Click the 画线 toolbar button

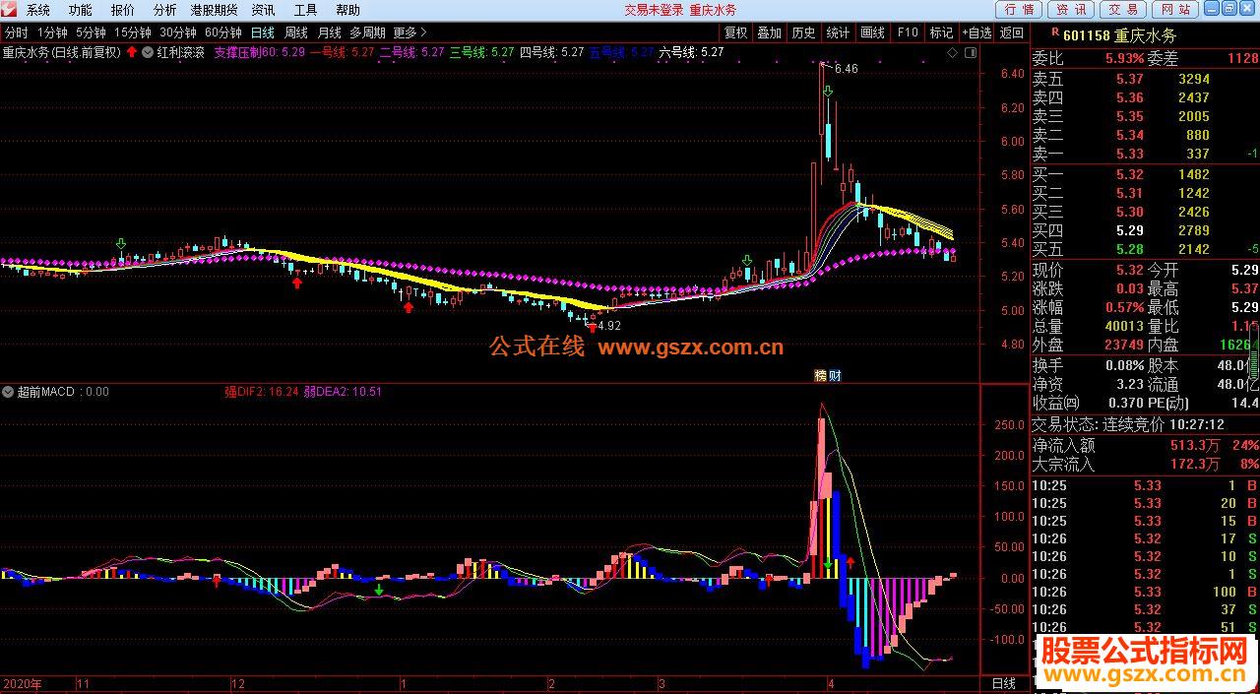(x=872, y=32)
